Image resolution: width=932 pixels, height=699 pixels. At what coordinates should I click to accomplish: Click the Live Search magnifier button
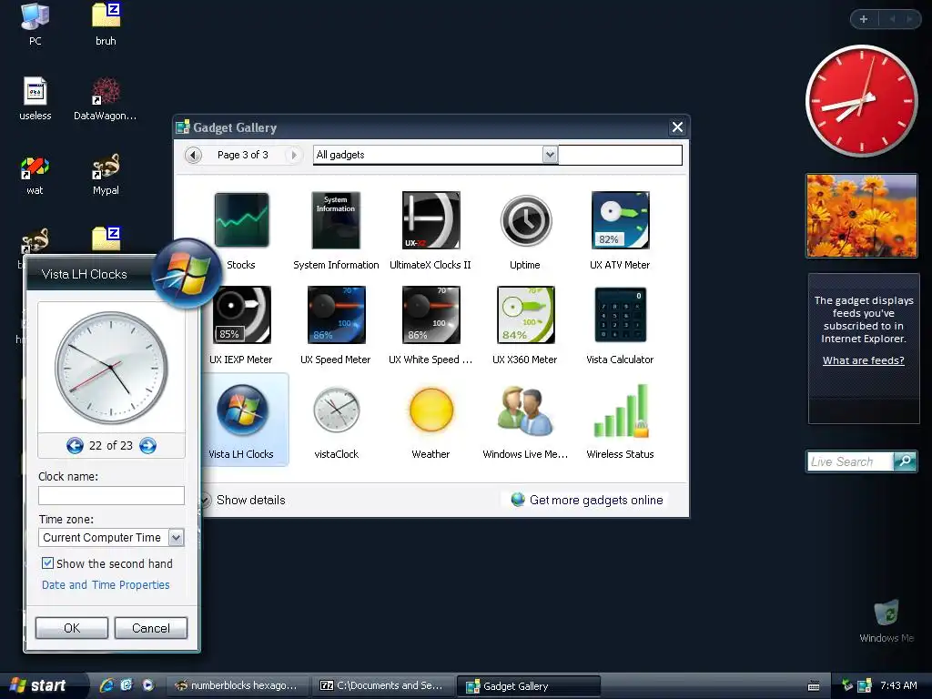click(x=906, y=461)
